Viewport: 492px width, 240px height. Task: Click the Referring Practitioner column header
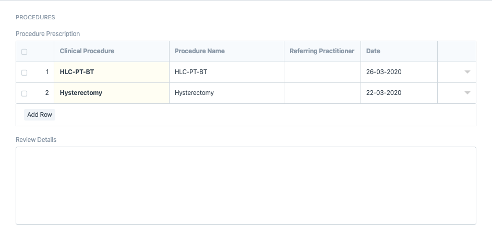tap(322, 51)
